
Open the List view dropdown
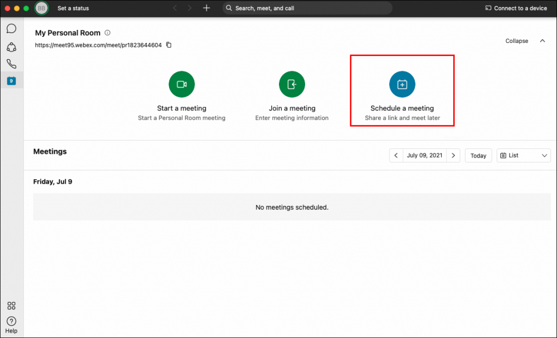pos(523,155)
